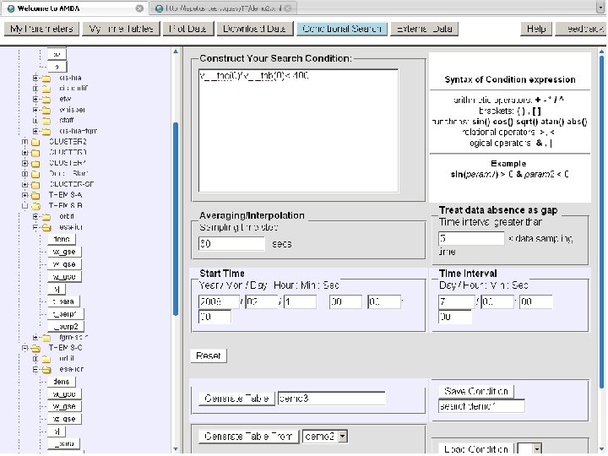Screen dimensions: 608x456
Task: Click the globe icon on second browser tab
Action: 159,8
